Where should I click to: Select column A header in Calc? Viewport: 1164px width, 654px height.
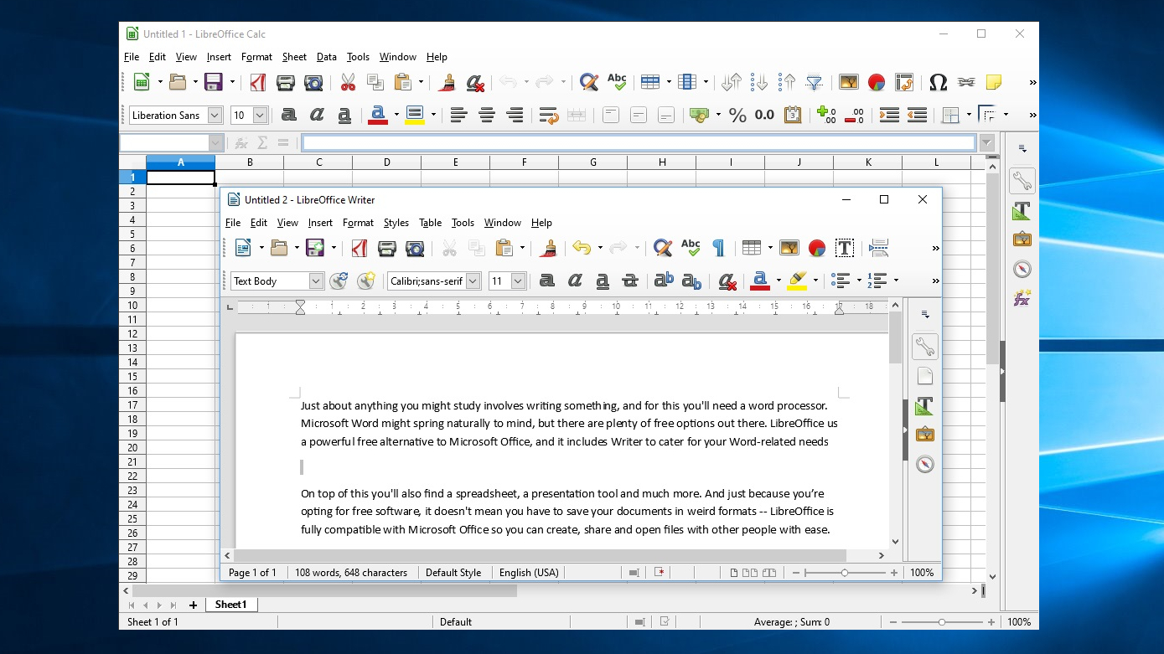tap(181, 162)
